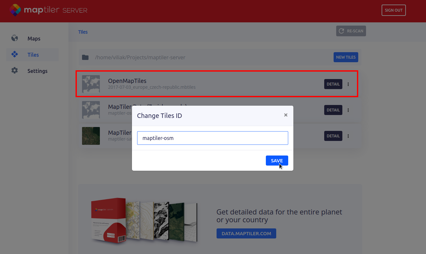The height and width of the screenshot is (254, 426).
Task: Click the OpenMapTiles world map thumbnail
Action: (x=91, y=84)
